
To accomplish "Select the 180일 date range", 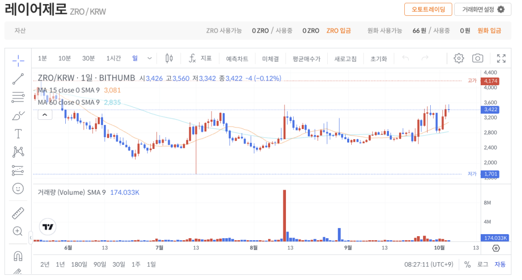I will pyautogui.click(x=79, y=264).
